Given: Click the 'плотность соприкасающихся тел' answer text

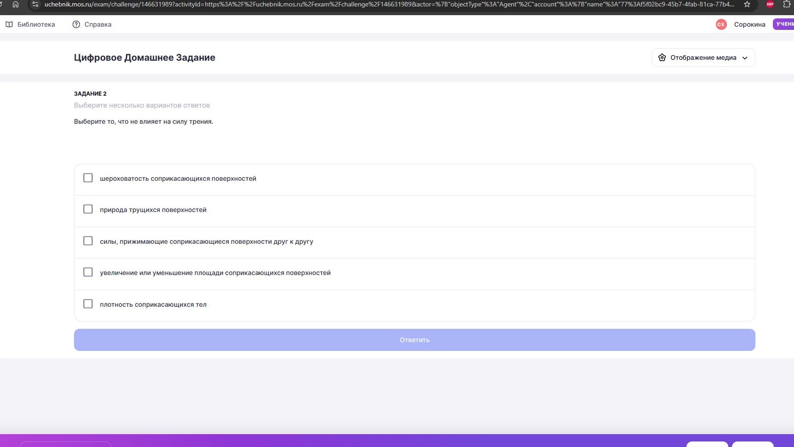Looking at the screenshot, I should coord(153,304).
